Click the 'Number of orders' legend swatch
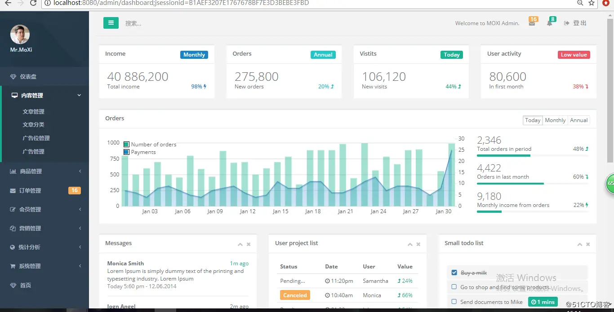This screenshot has width=614, height=312. [x=126, y=145]
